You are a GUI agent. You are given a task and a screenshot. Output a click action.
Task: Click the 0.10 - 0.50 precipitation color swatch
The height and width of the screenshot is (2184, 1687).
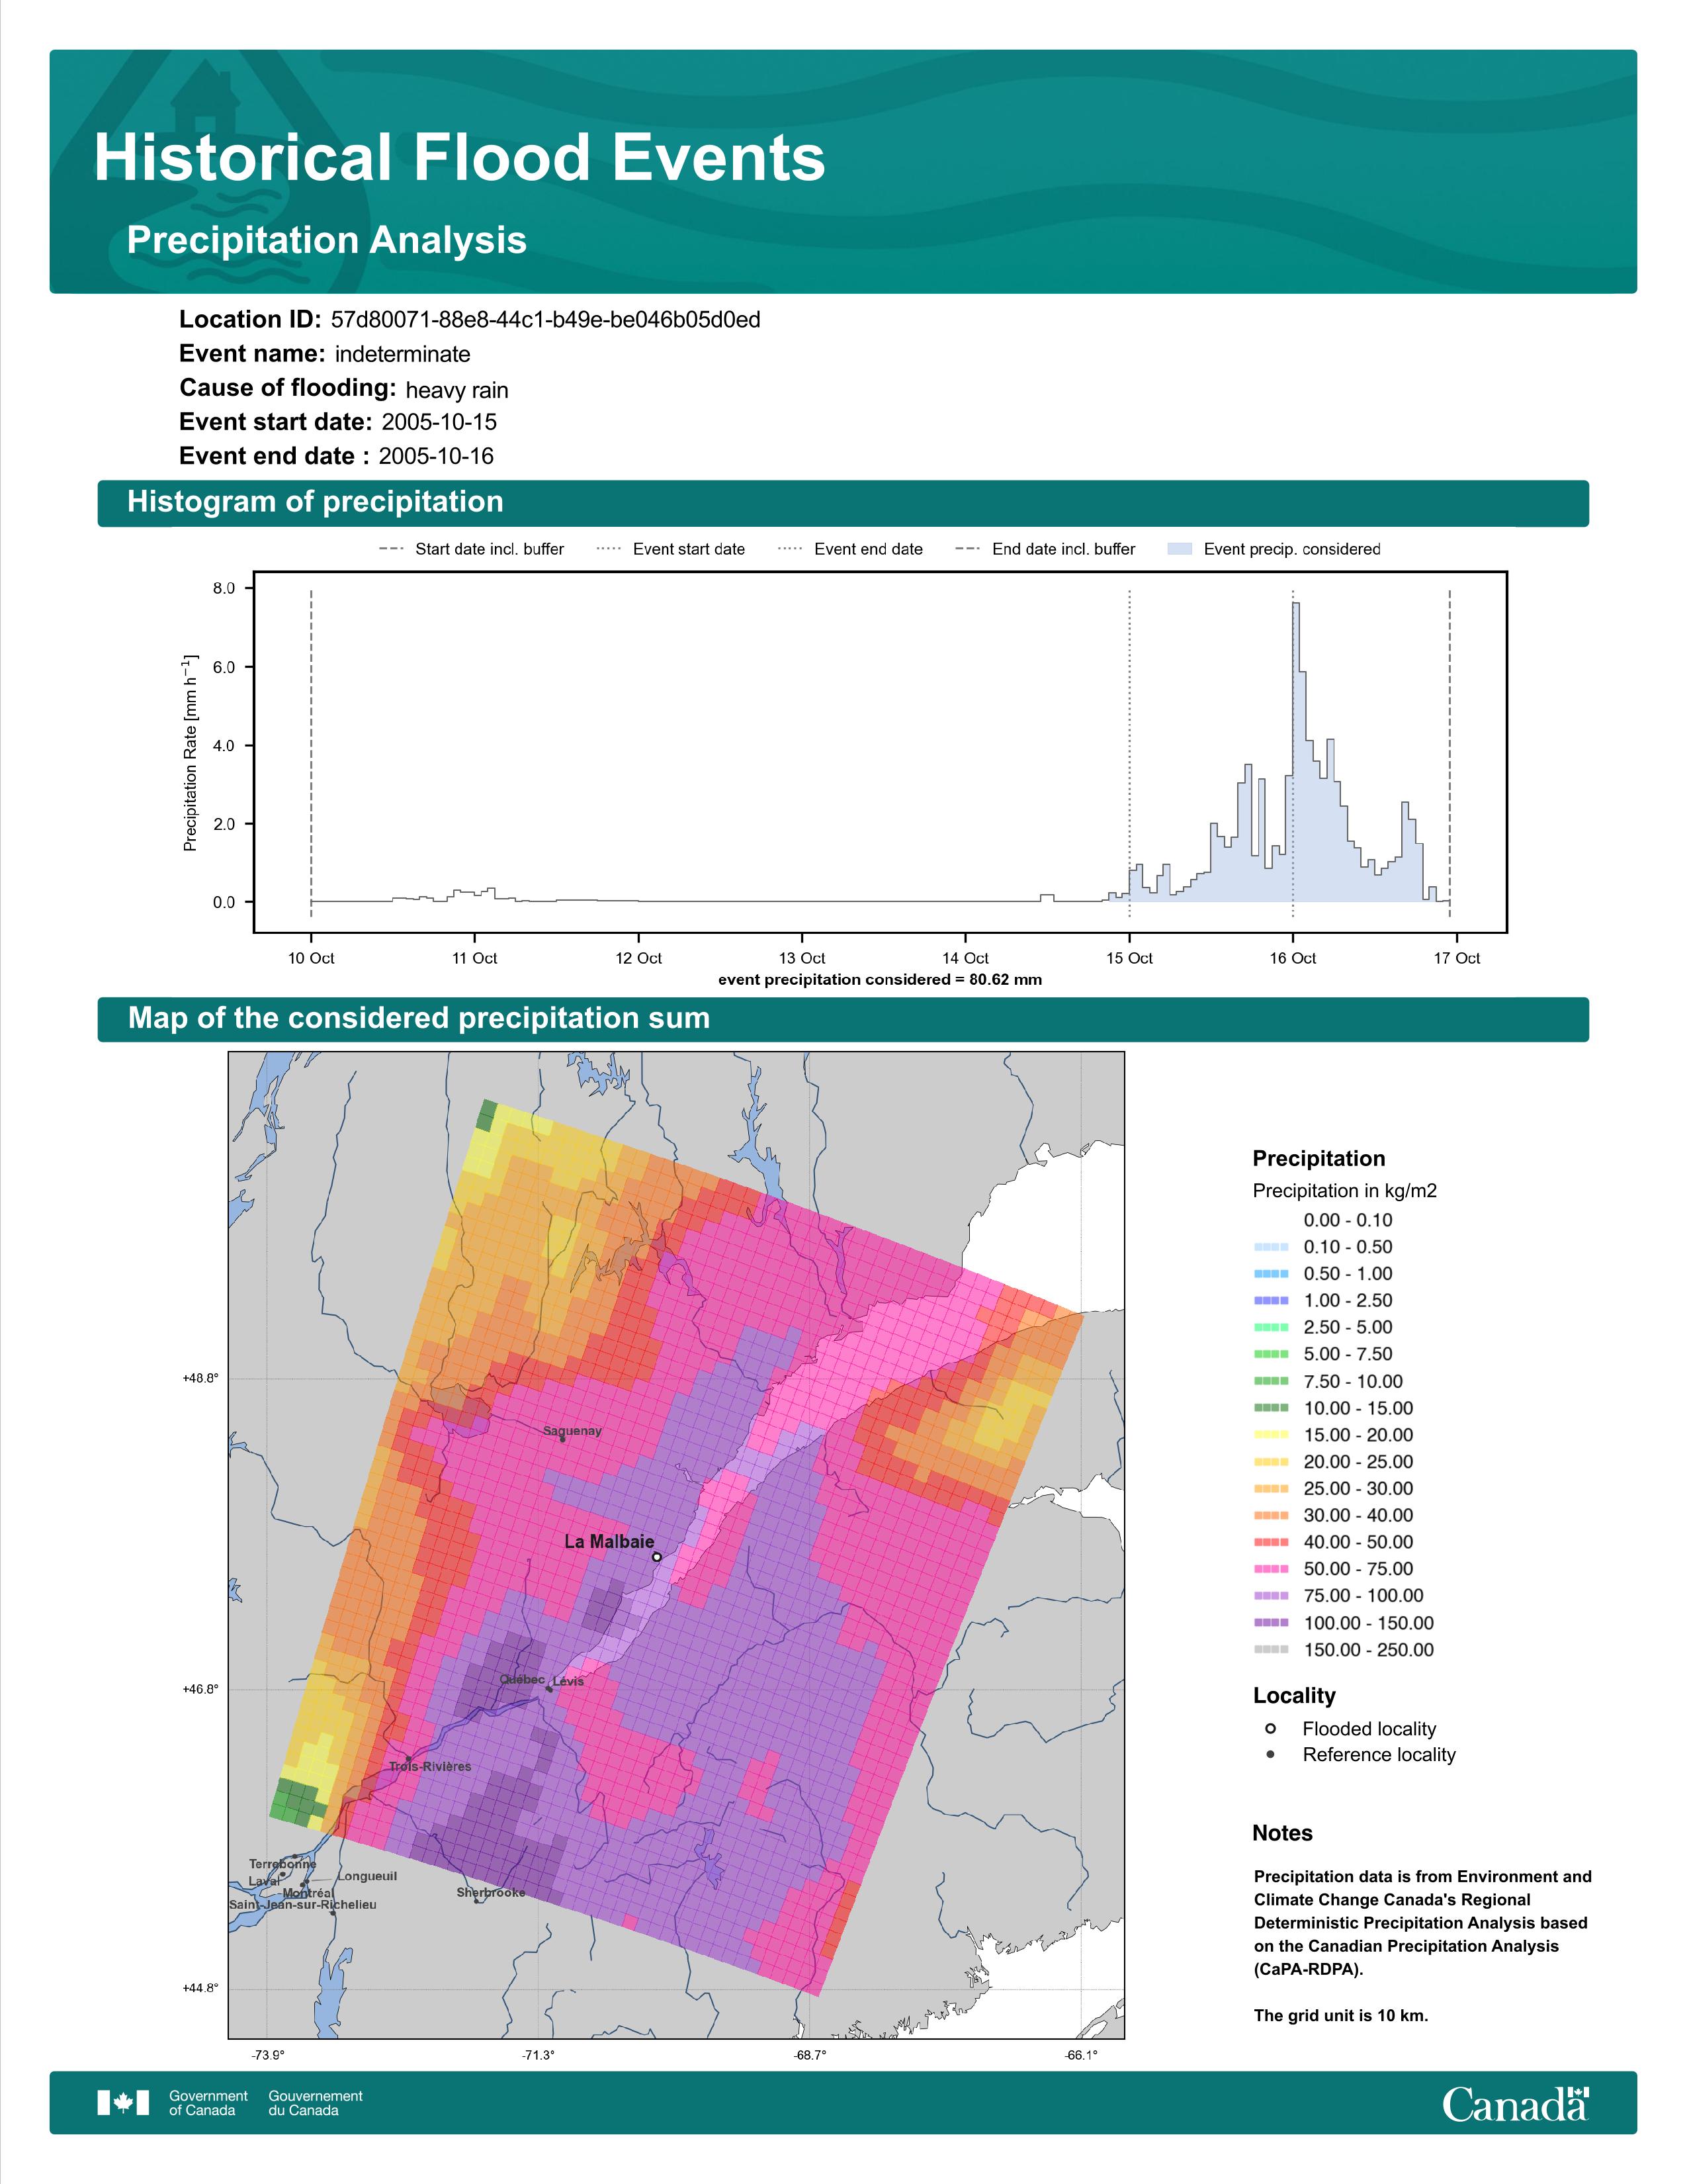point(1272,1247)
